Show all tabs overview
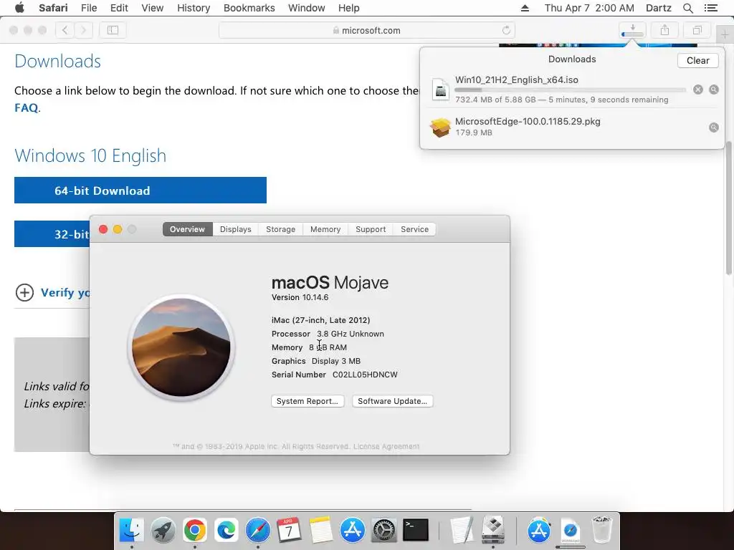734x550 pixels. [x=697, y=30]
